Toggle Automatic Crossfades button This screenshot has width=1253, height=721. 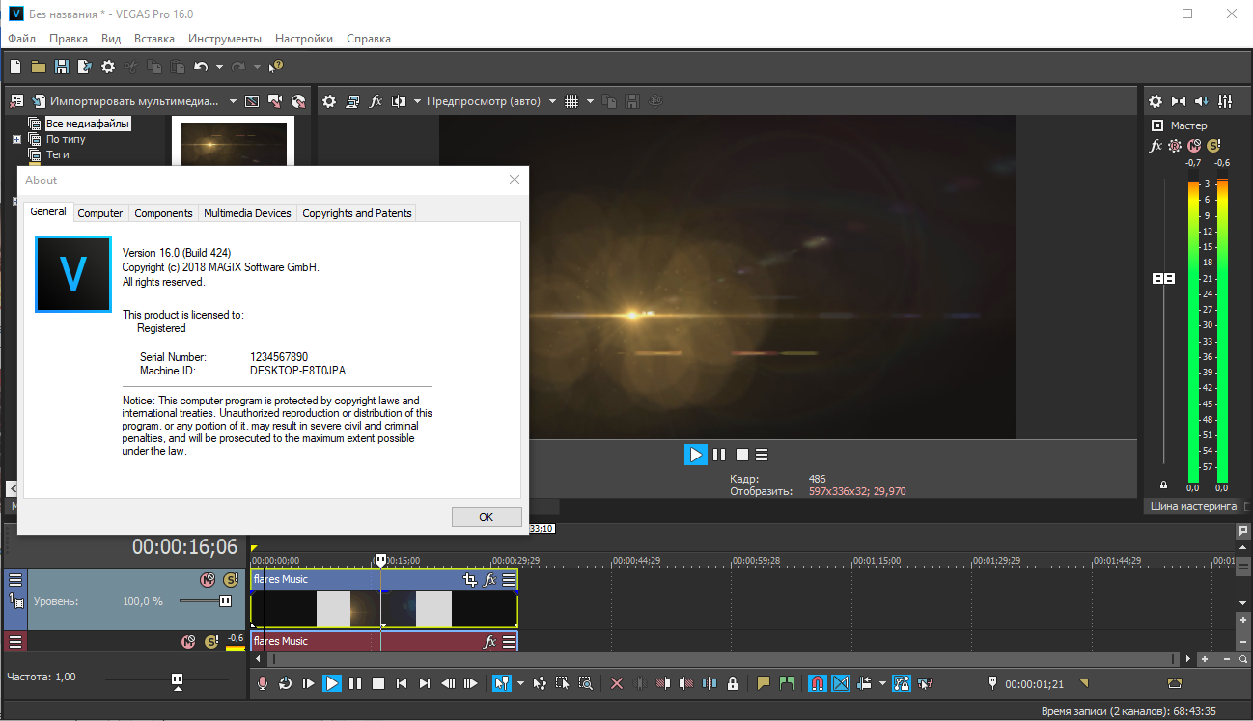[841, 683]
